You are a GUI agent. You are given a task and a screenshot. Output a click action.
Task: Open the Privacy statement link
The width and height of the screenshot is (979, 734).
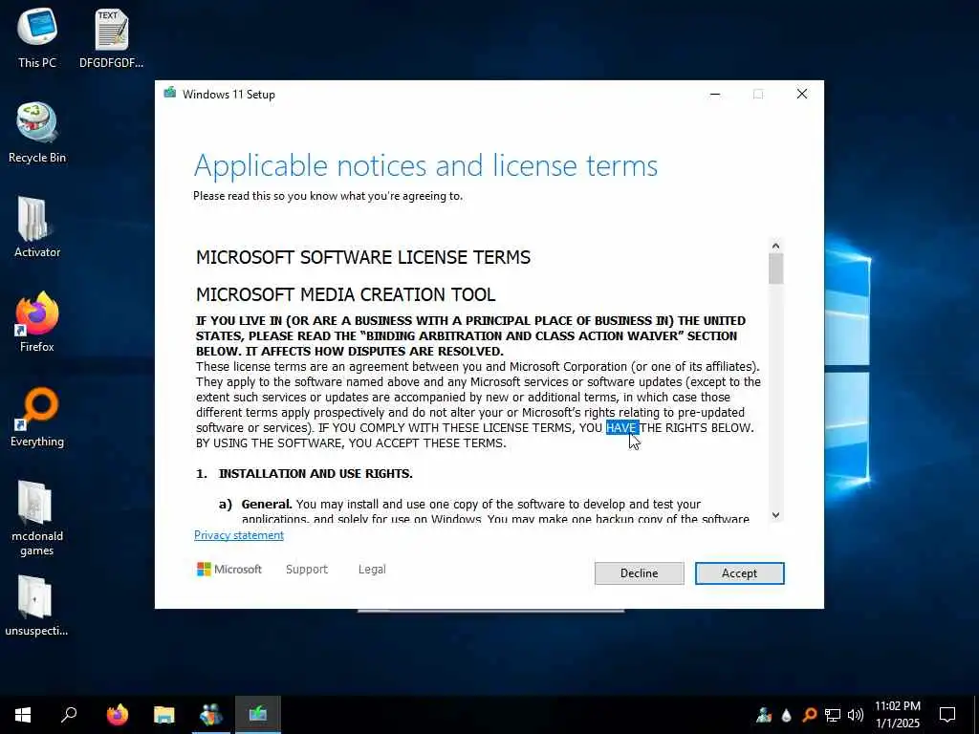[x=238, y=535]
